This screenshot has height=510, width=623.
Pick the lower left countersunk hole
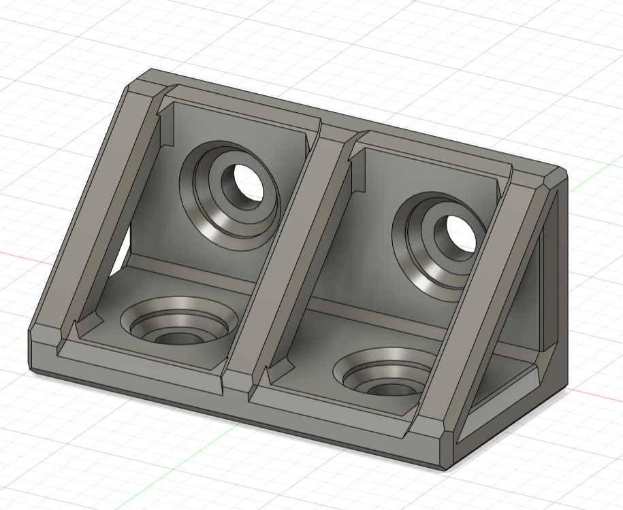pyautogui.click(x=179, y=321)
